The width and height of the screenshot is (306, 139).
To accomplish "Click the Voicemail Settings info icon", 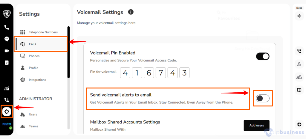I will [x=131, y=12].
